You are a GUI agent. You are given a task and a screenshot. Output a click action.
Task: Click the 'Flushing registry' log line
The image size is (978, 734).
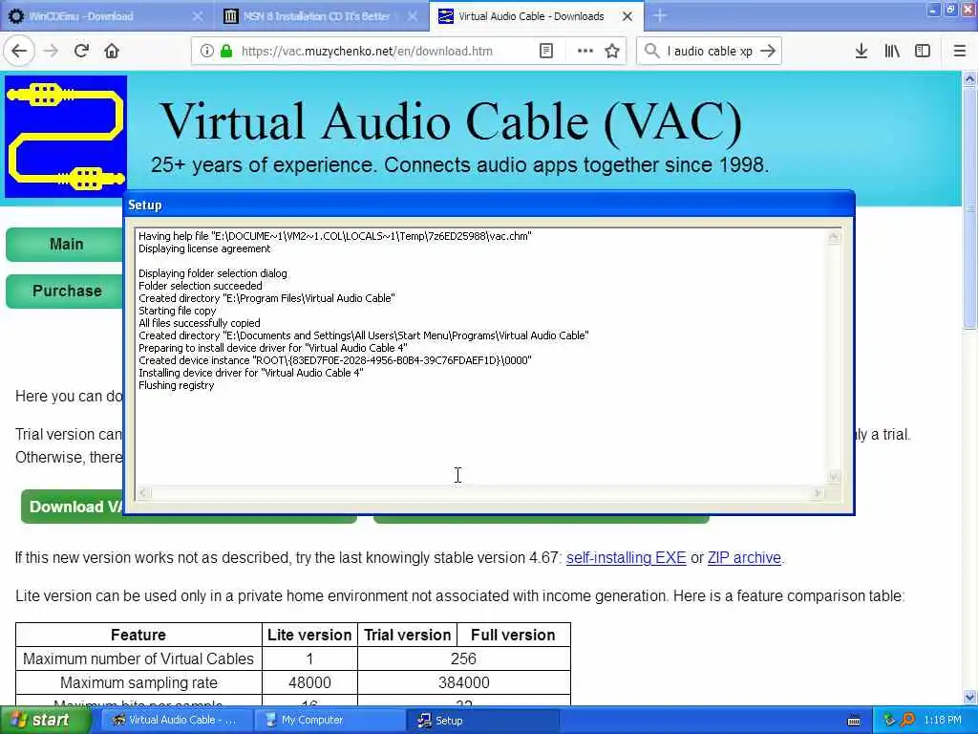(177, 386)
